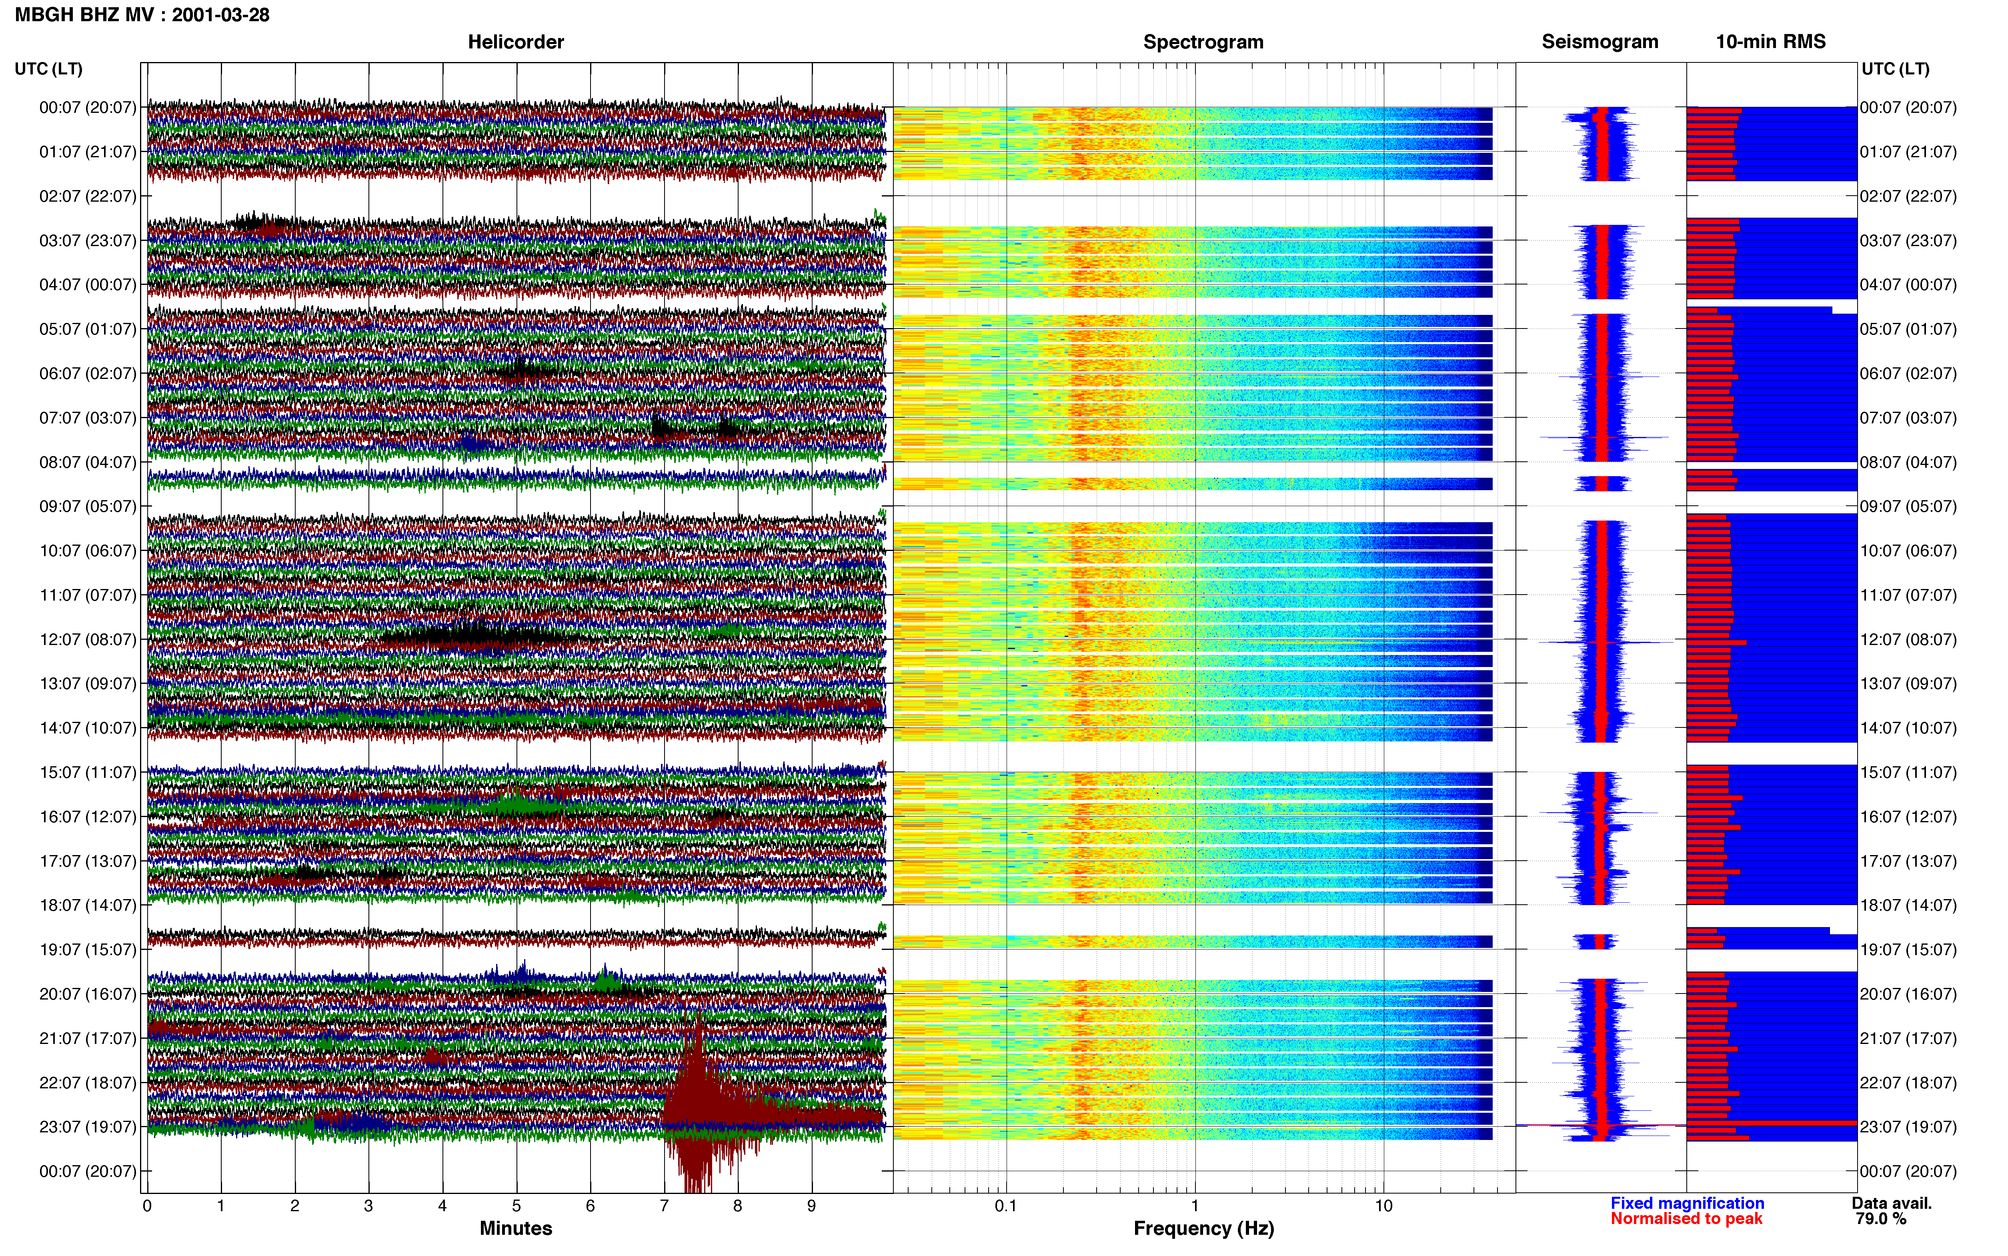The image size is (2008, 1256).
Task: Click frequency tick label '0.1'
Action: point(1006,1205)
